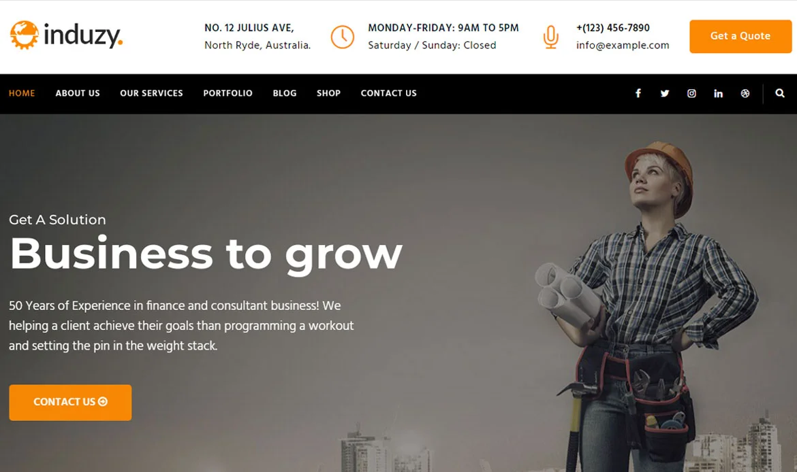
Task: Open the Instagram social icon
Action: point(691,93)
